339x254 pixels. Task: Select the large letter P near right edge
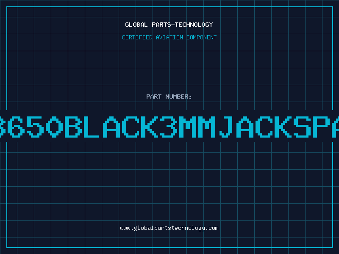[x=321, y=127]
